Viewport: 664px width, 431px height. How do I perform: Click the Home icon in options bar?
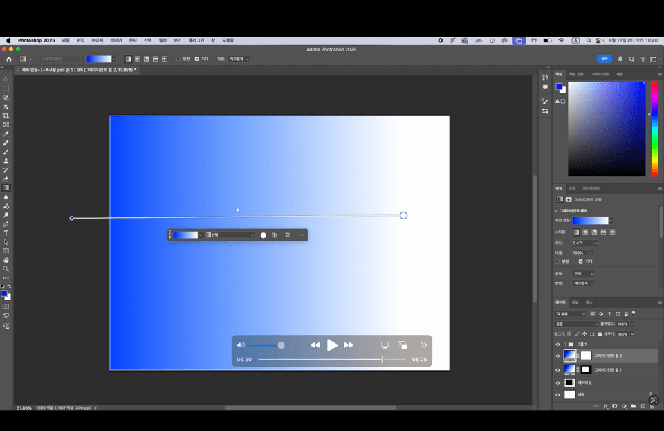[9, 59]
